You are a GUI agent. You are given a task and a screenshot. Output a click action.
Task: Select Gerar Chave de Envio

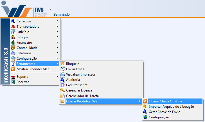pos(173,112)
